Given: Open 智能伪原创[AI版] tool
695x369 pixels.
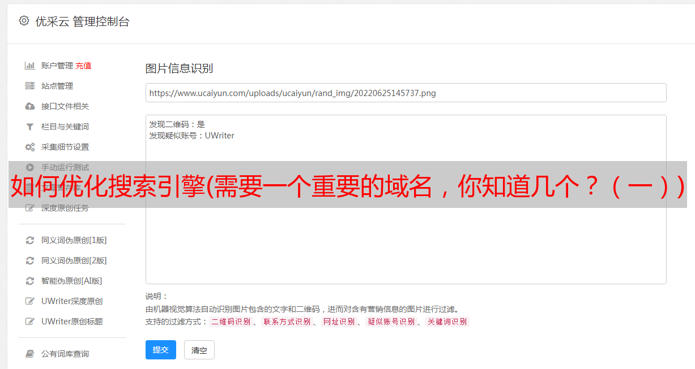Looking at the screenshot, I should tap(72, 281).
